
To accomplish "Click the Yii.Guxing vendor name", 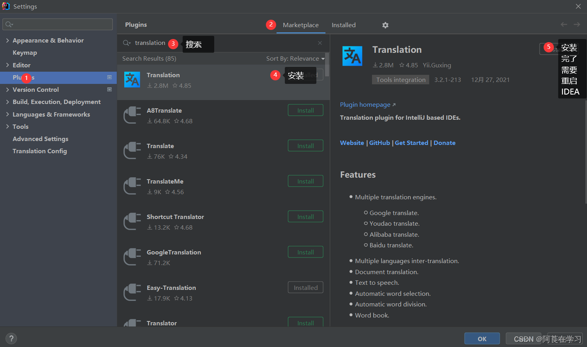I will coord(437,65).
